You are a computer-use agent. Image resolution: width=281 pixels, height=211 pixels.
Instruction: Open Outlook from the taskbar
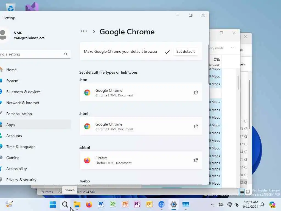pos(149,204)
